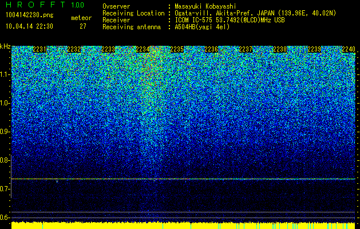Click the observer name Masayuki Kobayashi
360x229 pixels.
click(205, 6)
